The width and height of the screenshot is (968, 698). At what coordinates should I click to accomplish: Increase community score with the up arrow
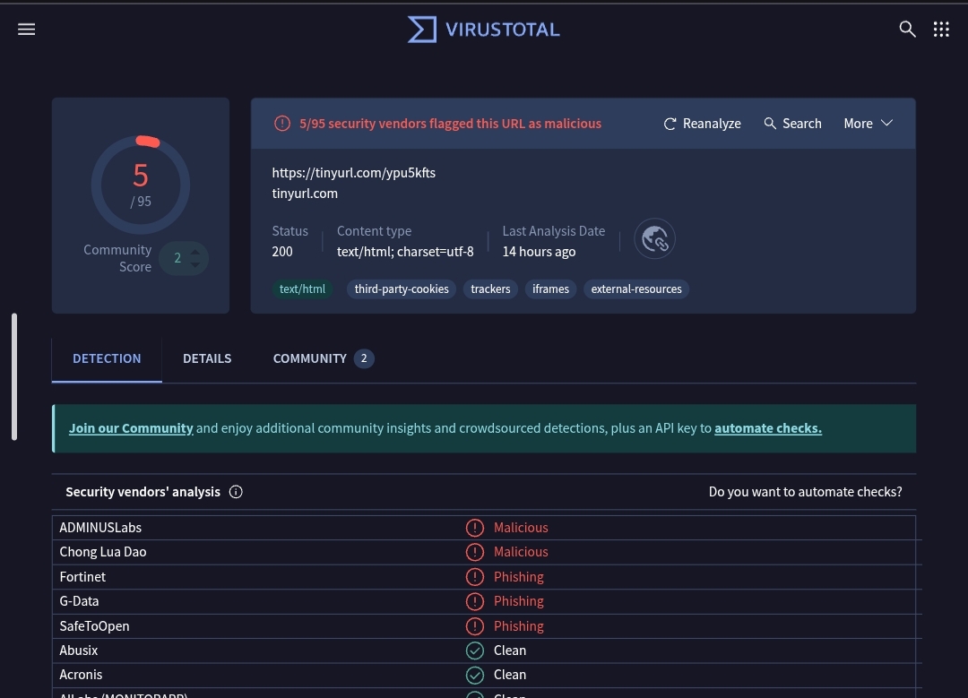196,252
